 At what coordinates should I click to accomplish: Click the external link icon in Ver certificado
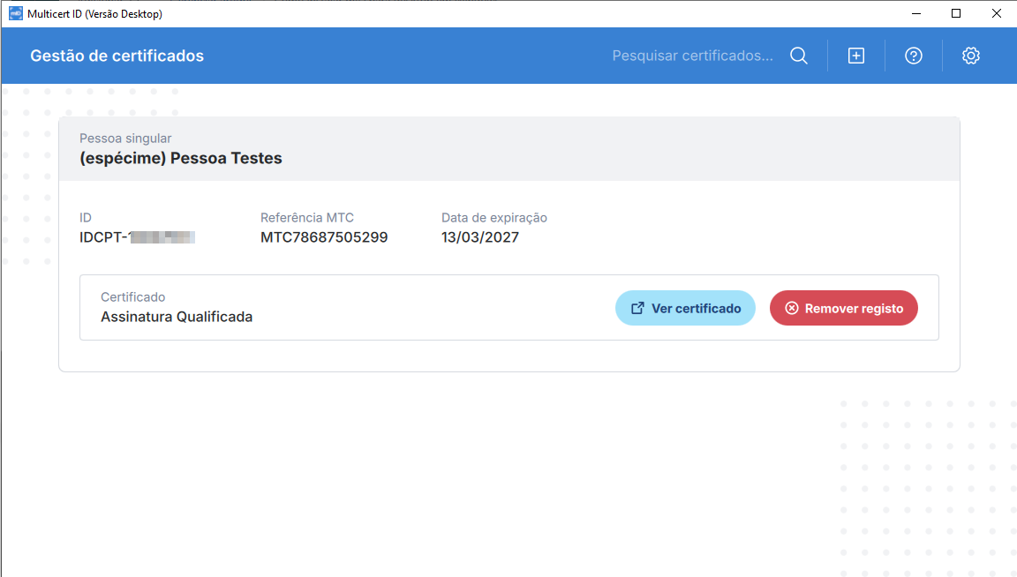coord(637,308)
